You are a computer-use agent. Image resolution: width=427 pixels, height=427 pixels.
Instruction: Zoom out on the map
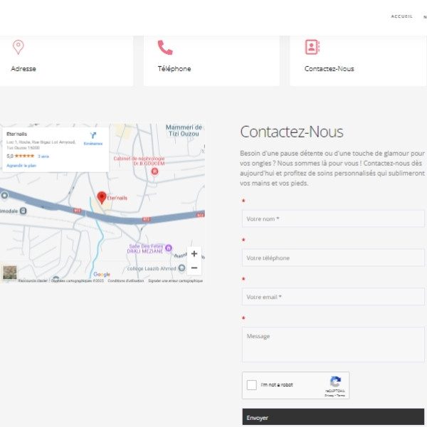pos(194,268)
